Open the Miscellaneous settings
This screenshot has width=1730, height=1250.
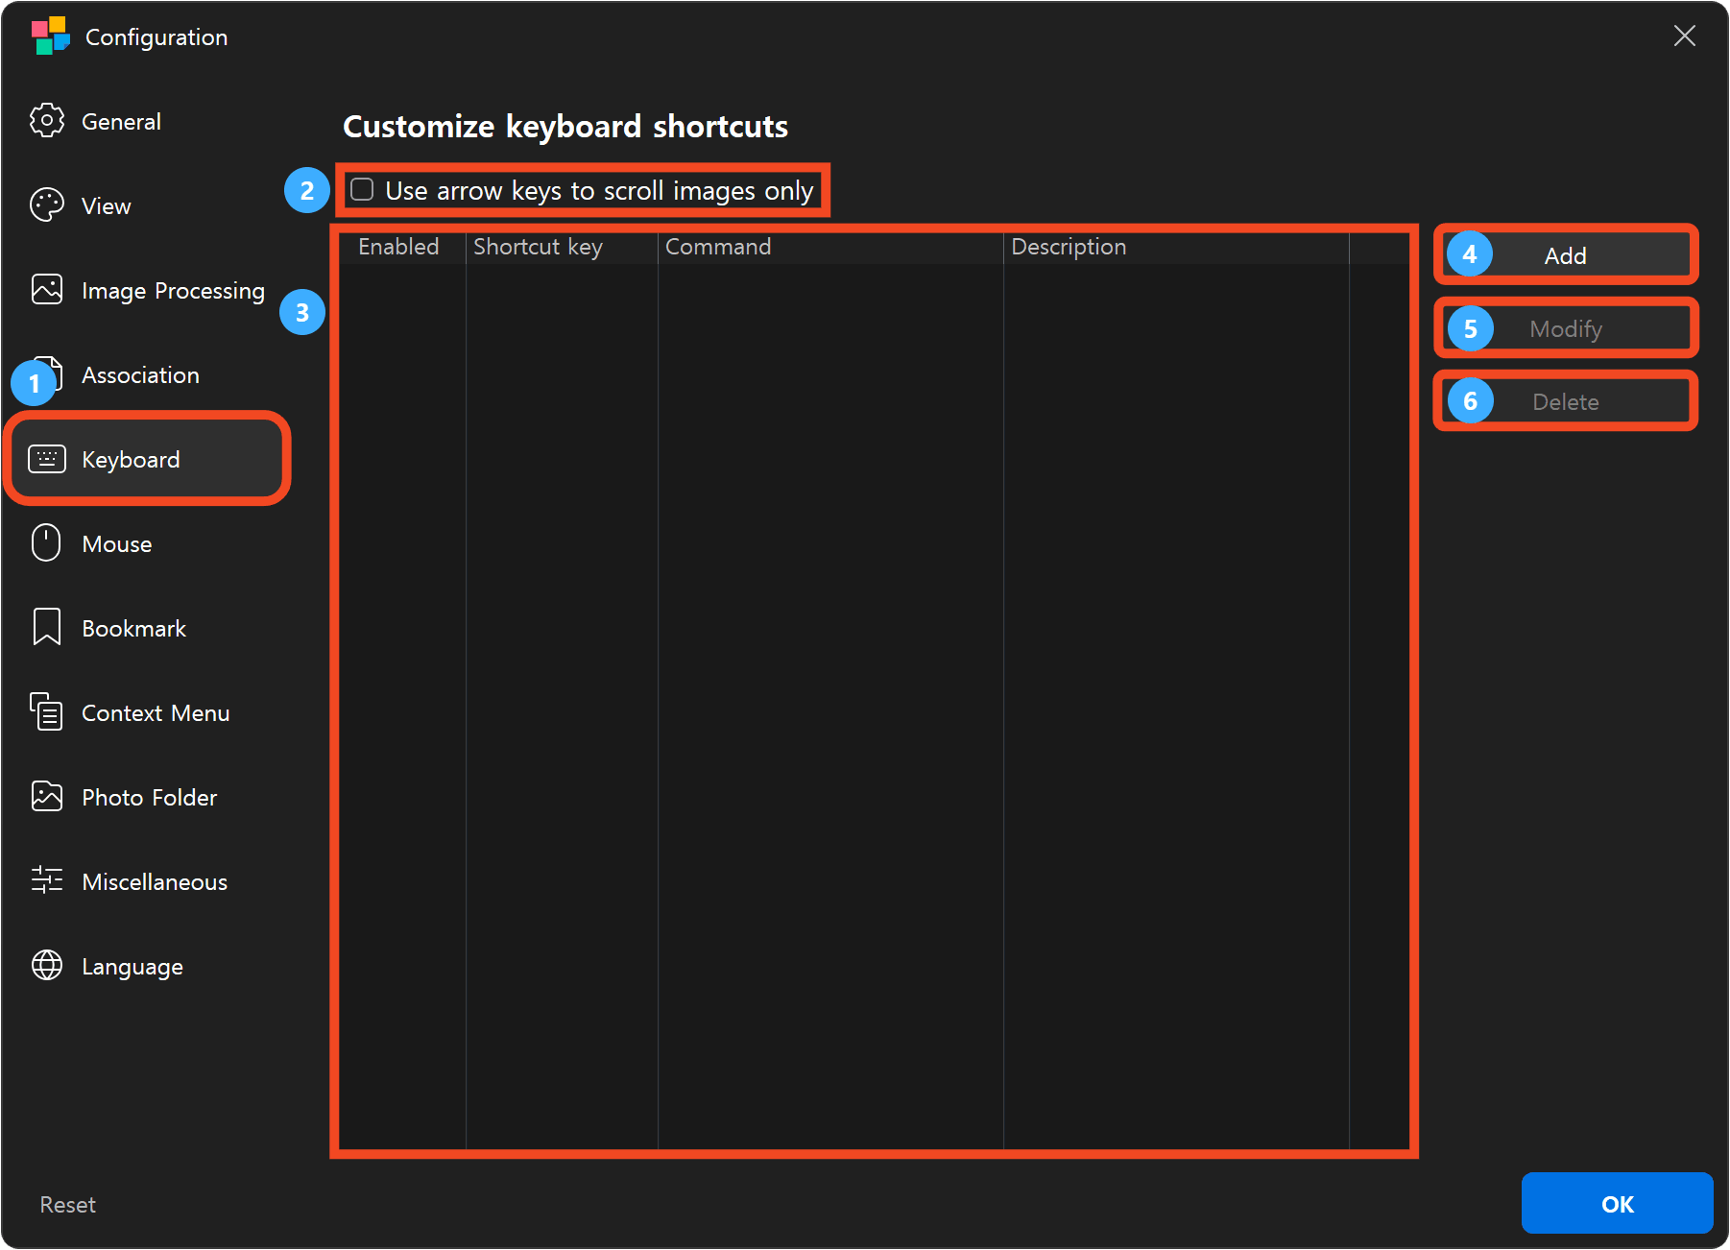coord(144,881)
